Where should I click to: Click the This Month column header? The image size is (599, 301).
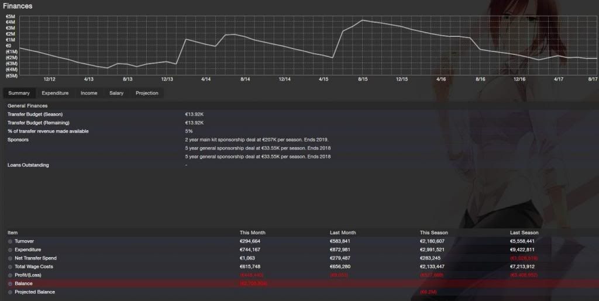pyautogui.click(x=253, y=233)
